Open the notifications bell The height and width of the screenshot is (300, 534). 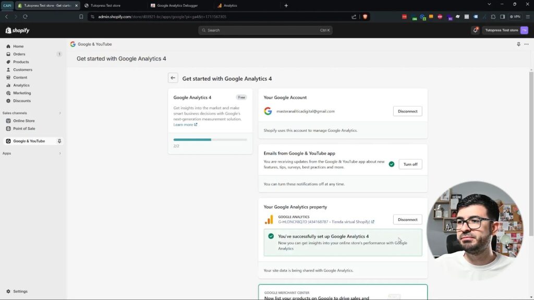(x=476, y=30)
